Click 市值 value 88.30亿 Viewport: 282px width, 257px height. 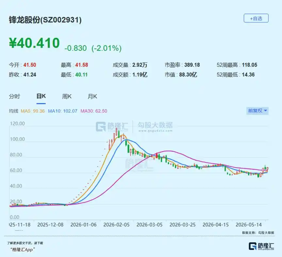click(x=188, y=75)
